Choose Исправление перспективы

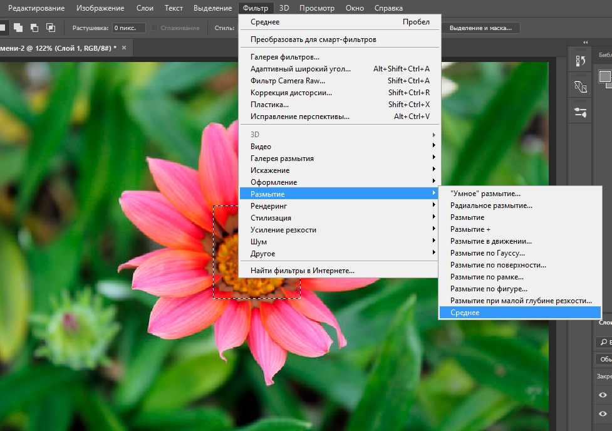pyautogui.click(x=340, y=117)
